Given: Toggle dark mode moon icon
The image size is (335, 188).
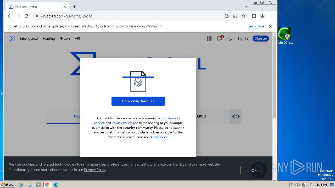Looking at the screenshot, I should [x=230, y=39].
